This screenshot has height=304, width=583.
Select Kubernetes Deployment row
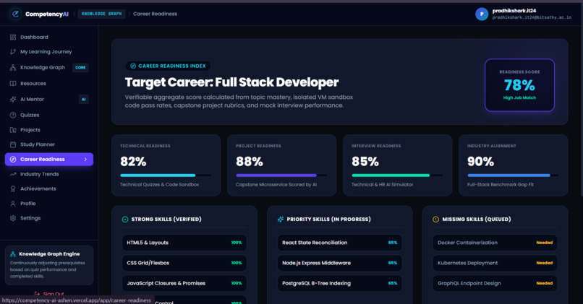click(x=495, y=263)
